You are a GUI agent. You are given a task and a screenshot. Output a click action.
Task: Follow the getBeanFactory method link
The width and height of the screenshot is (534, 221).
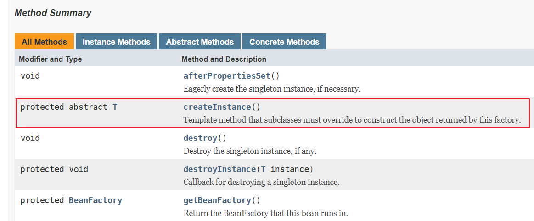[217, 200]
